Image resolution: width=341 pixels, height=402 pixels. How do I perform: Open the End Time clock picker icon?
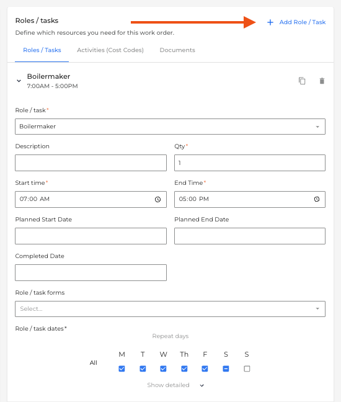click(x=317, y=199)
